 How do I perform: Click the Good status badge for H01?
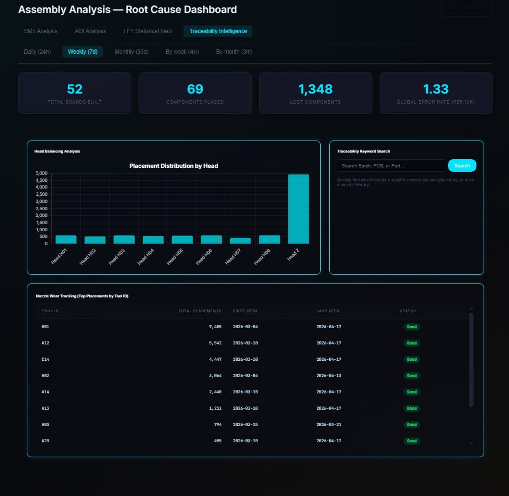point(412,327)
